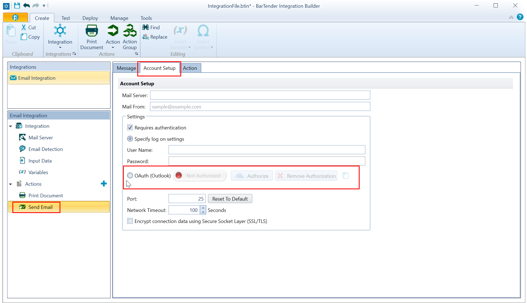The image size is (527, 303).
Task: Open the Action tab
Action: point(190,68)
